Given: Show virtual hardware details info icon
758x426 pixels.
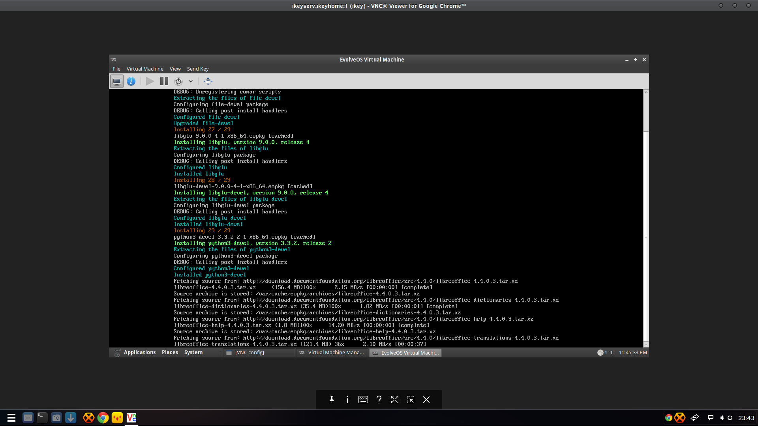Looking at the screenshot, I should pyautogui.click(x=131, y=81).
